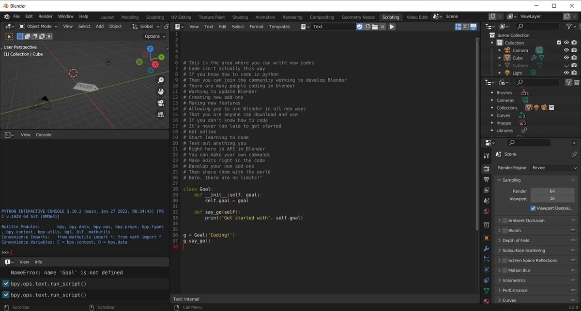Click the Info menu in info editor
The image size is (581, 311).
coord(38,262)
